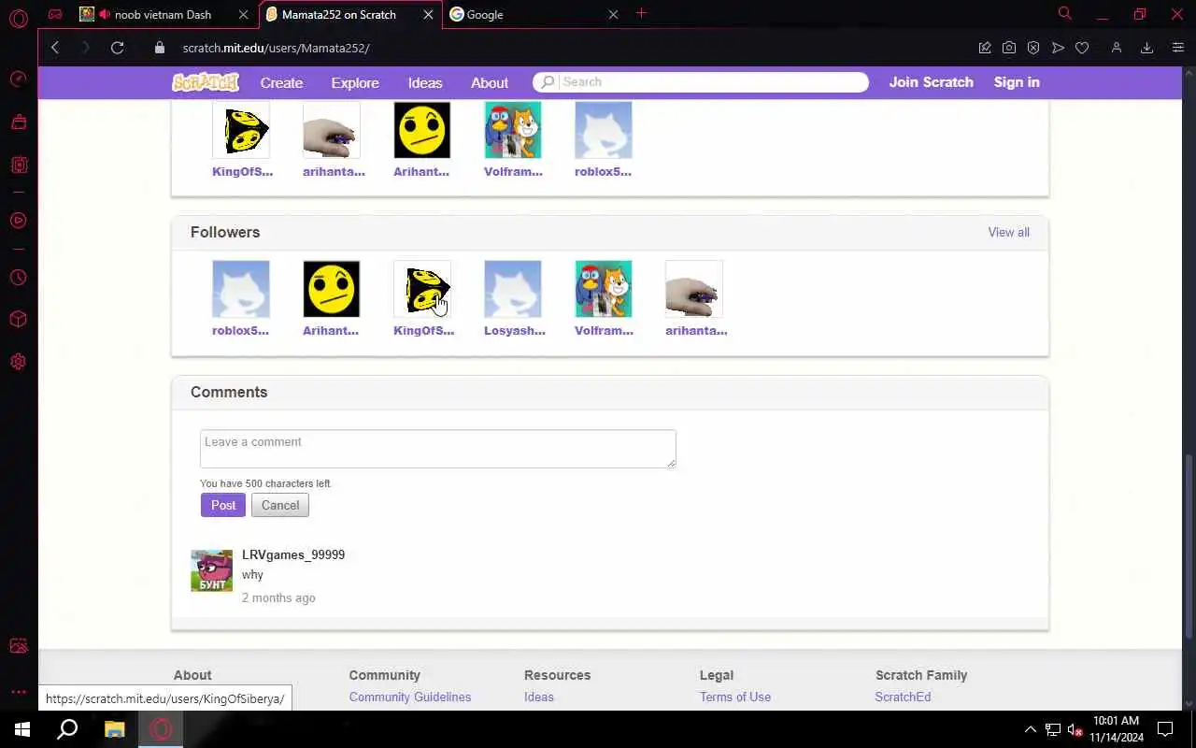Click Sign in
Viewport: 1196px width, 748px height.
(1017, 82)
